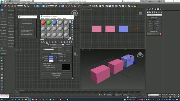Click the Make Unique icon
The width and height of the screenshot is (180, 101).
click(56, 42)
